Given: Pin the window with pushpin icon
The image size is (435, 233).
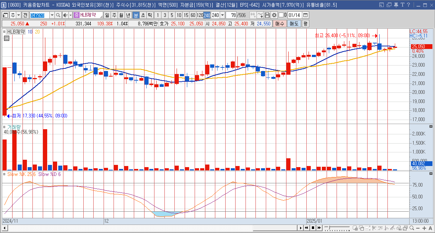Looking at the screenshot, I should coord(396,5).
